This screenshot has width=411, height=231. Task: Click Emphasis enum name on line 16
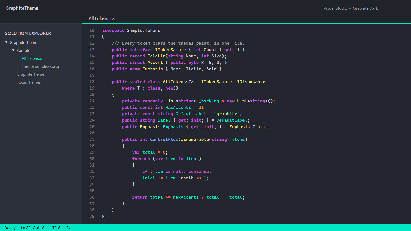point(153,69)
